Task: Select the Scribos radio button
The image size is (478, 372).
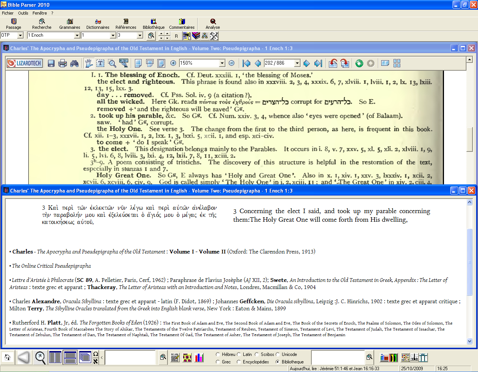Action: (x=257, y=354)
